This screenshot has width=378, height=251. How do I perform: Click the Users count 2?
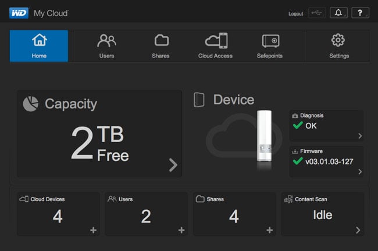146,216
